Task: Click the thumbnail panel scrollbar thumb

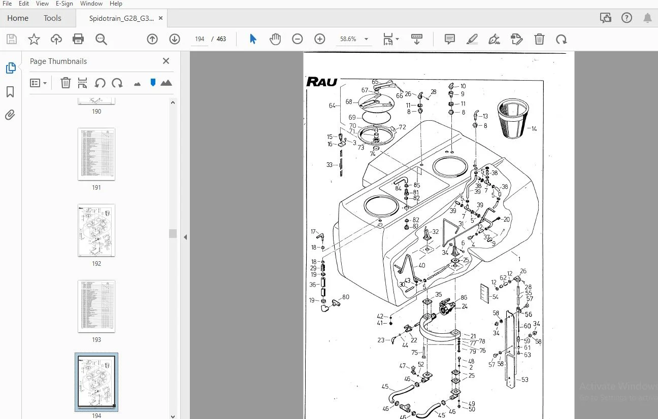Action: click(x=173, y=233)
